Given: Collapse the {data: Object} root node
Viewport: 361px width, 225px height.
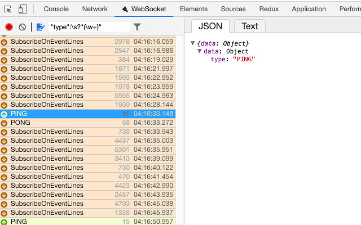Looking at the screenshot, I should coord(193,43).
